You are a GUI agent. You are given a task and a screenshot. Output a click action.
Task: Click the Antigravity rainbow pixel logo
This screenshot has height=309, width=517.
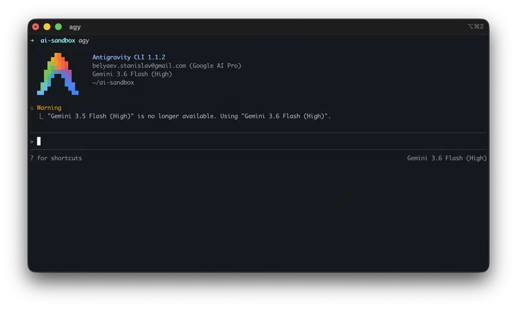tap(58, 74)
